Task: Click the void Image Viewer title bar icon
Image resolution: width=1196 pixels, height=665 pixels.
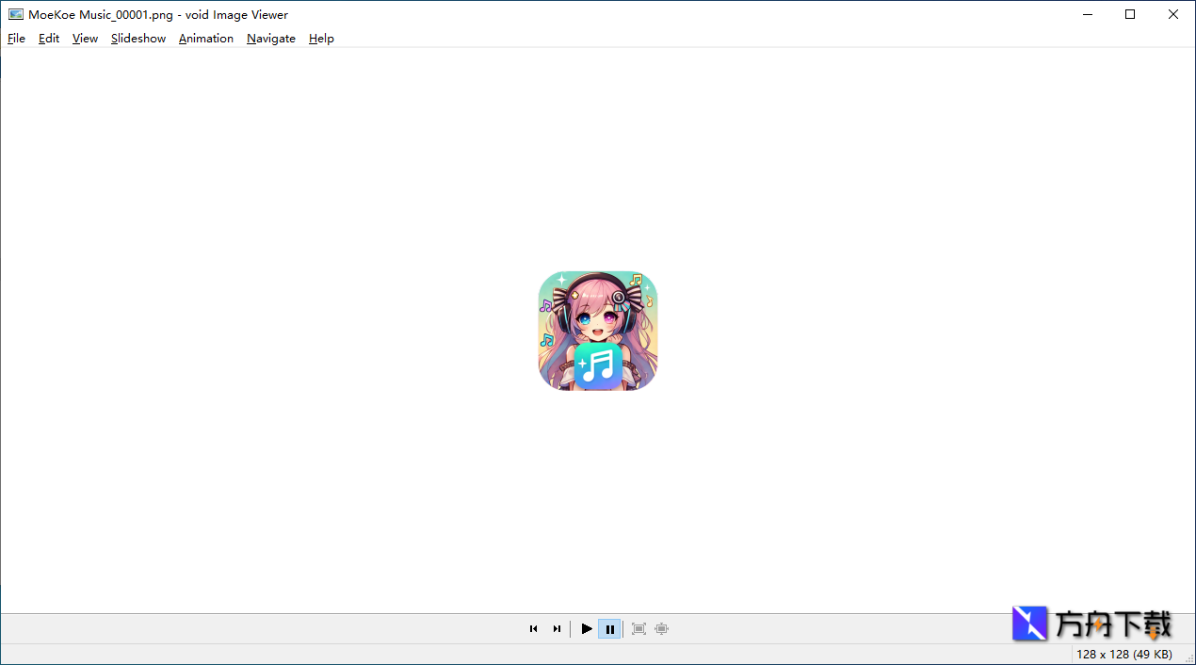Action: (14, 14)
